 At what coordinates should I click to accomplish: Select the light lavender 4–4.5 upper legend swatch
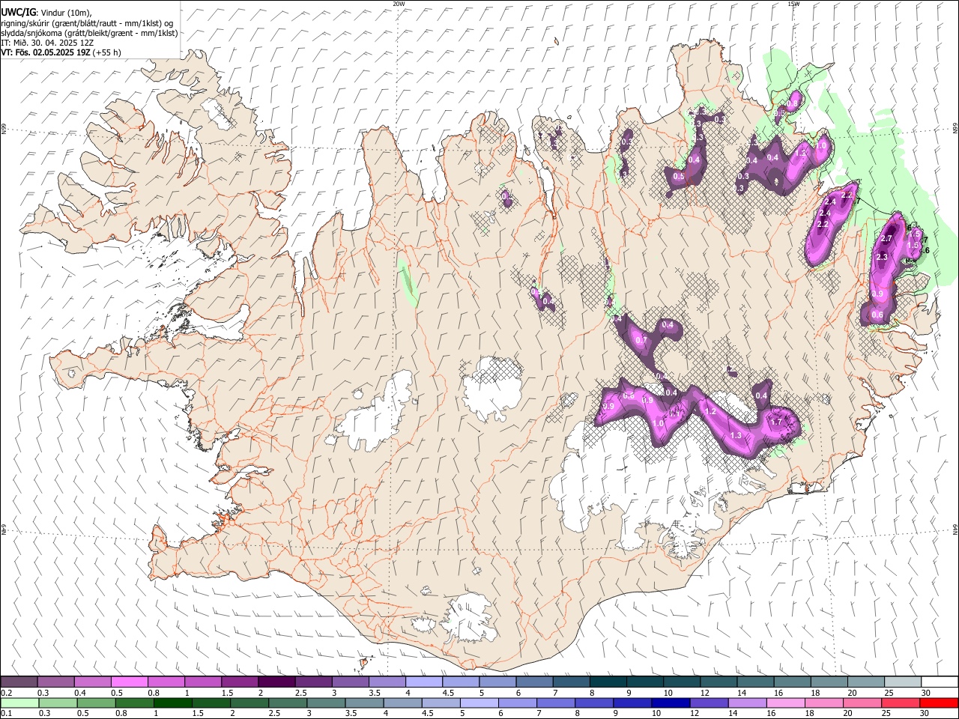[x=423, y=682]
